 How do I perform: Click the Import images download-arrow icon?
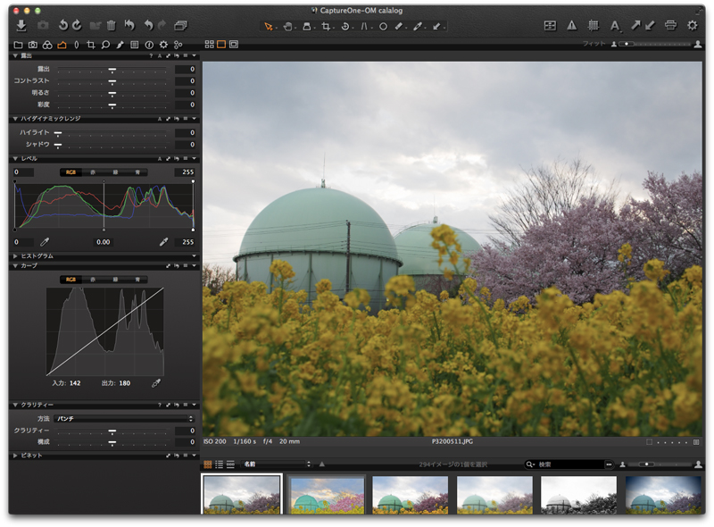coord(21,26)
